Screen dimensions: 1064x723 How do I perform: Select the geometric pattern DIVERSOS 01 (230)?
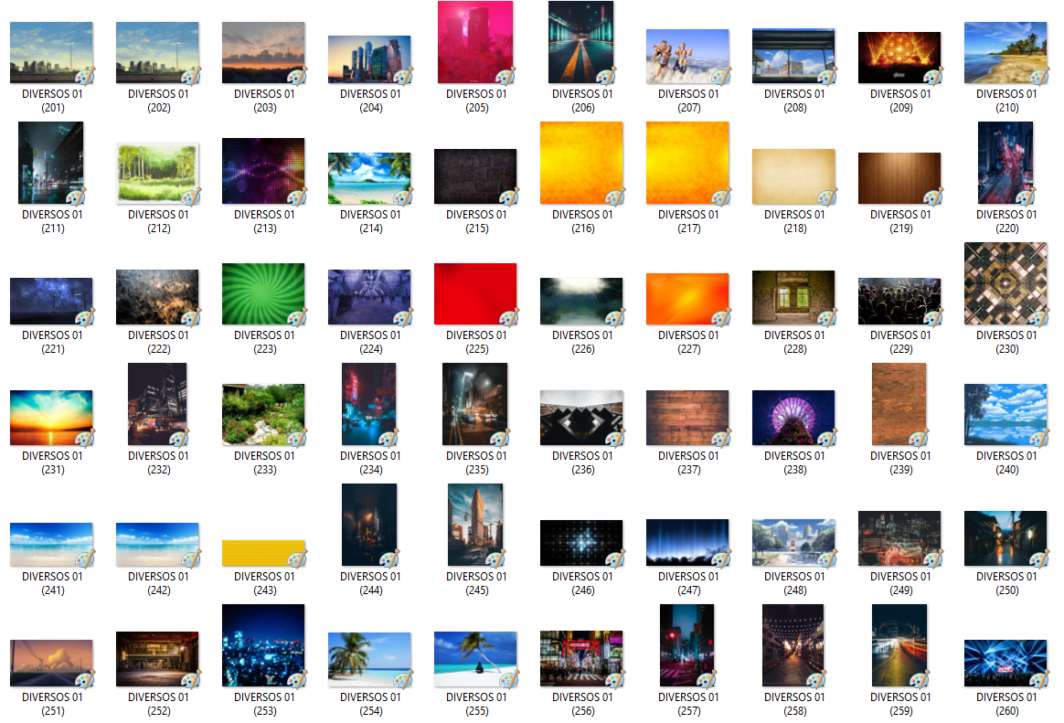(1005, 284)
